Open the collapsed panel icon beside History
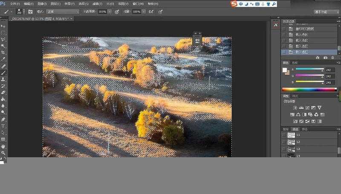 (276, 25)
